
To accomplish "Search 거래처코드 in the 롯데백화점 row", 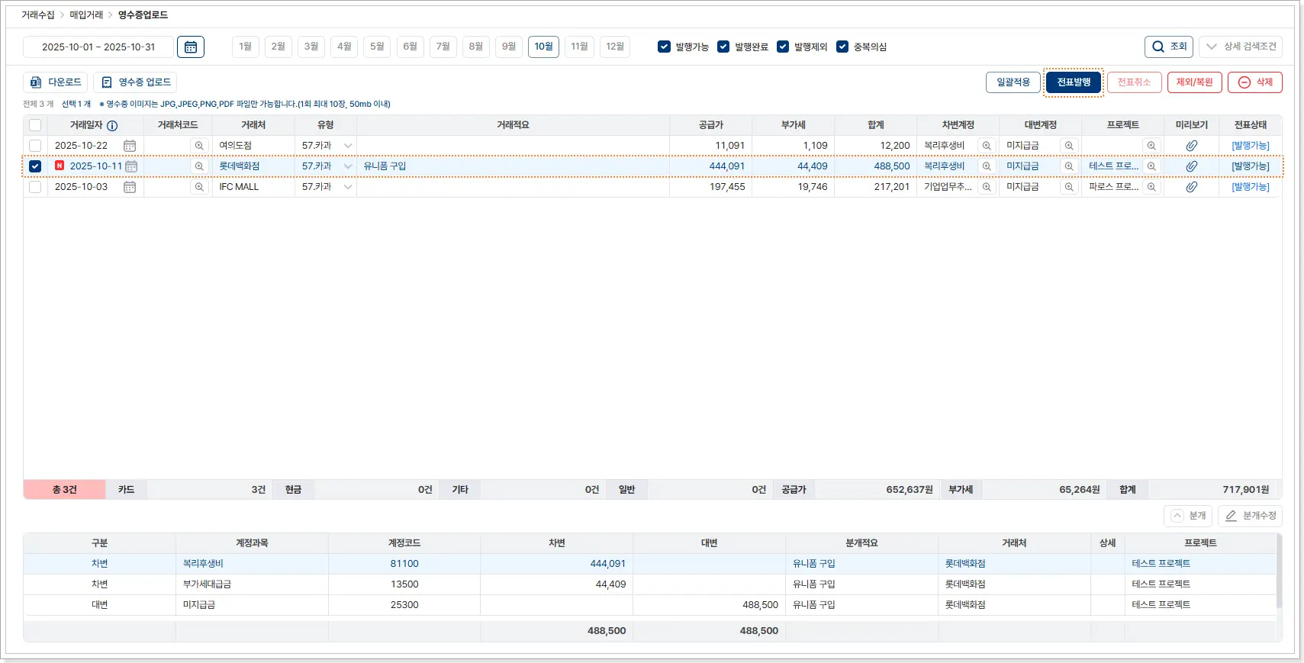I will click(199, 166).
